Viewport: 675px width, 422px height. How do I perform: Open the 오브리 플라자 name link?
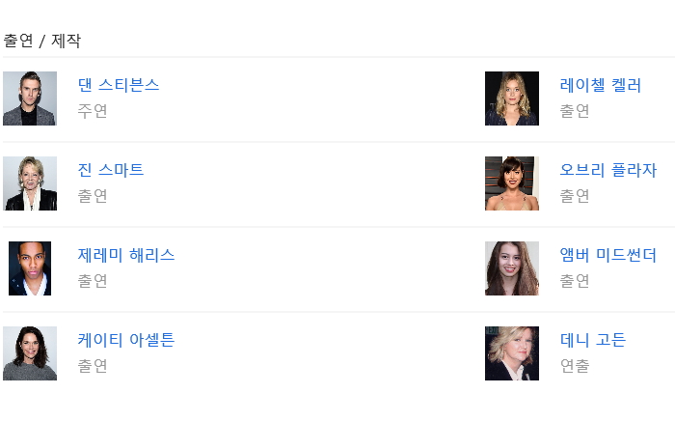608,170
